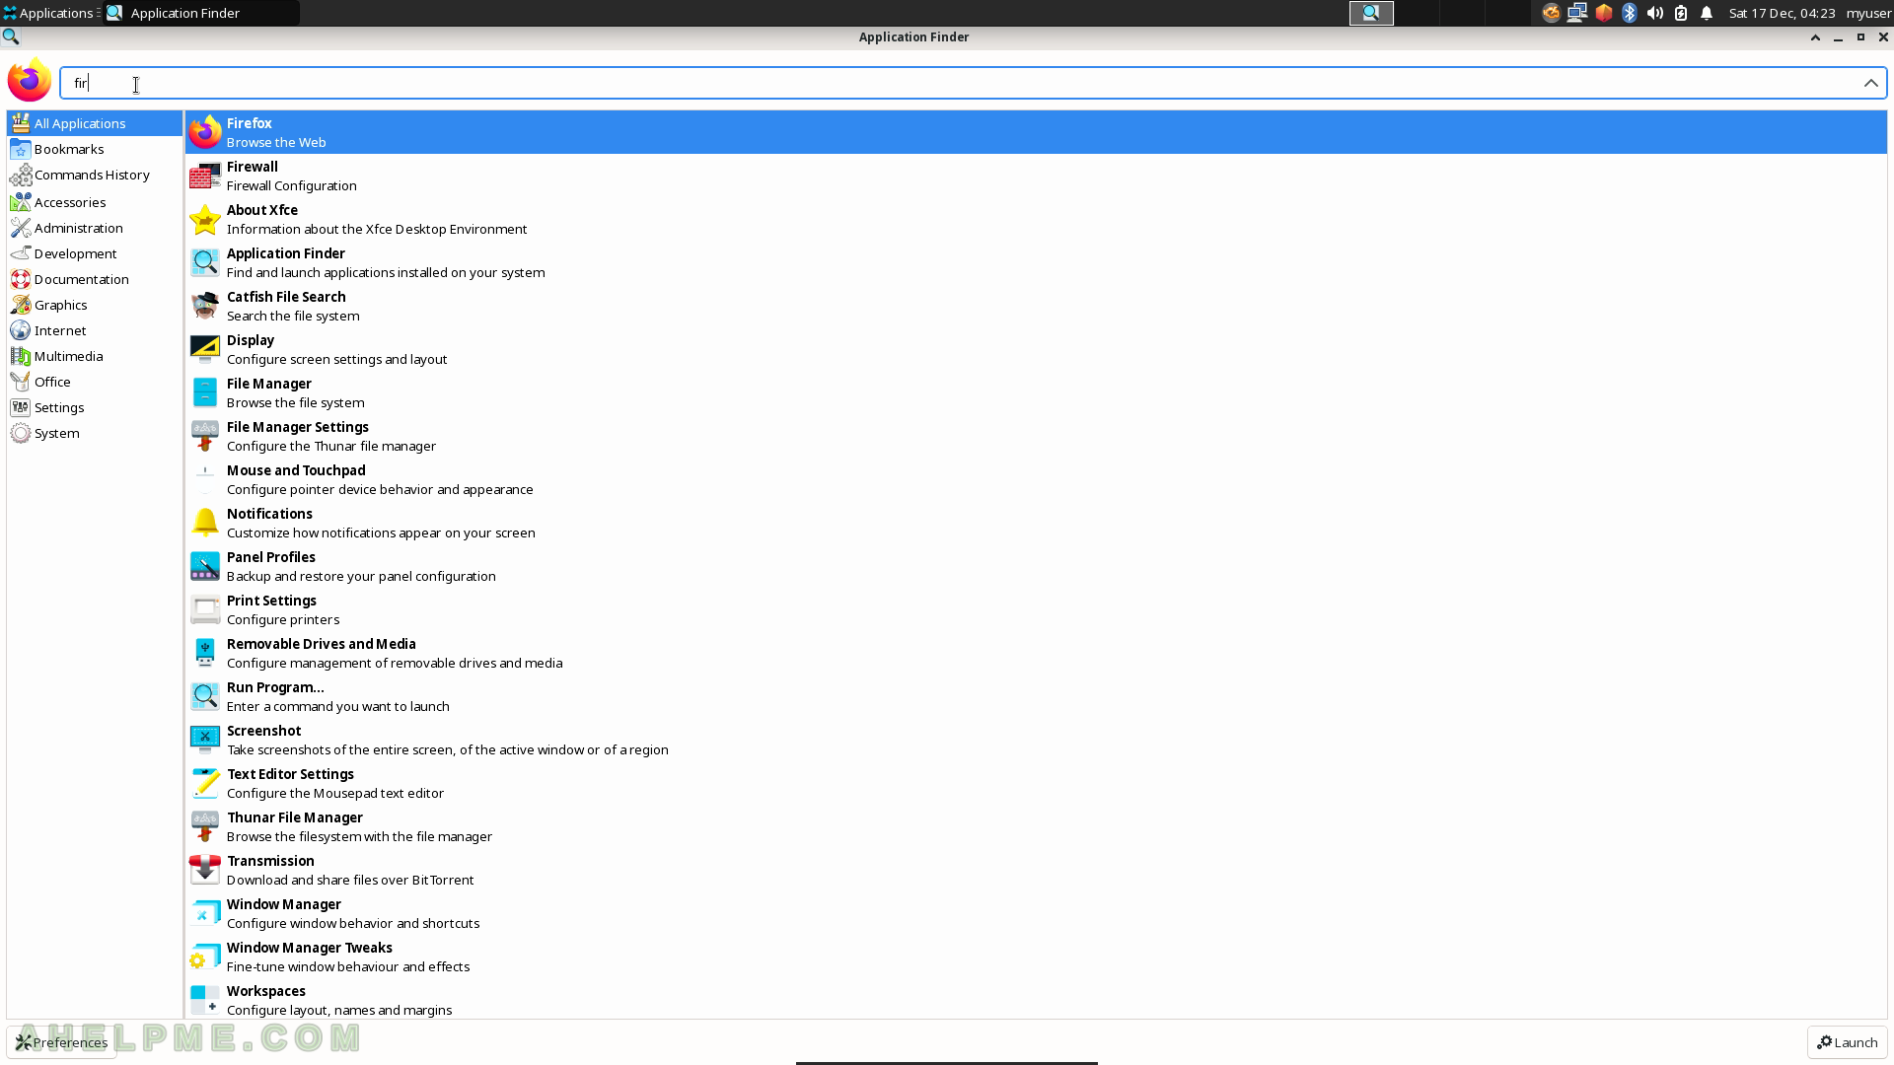Select the Accessories category
Image resolution: width=1894 pixels, height=1065 pixels.
[95, 202]
